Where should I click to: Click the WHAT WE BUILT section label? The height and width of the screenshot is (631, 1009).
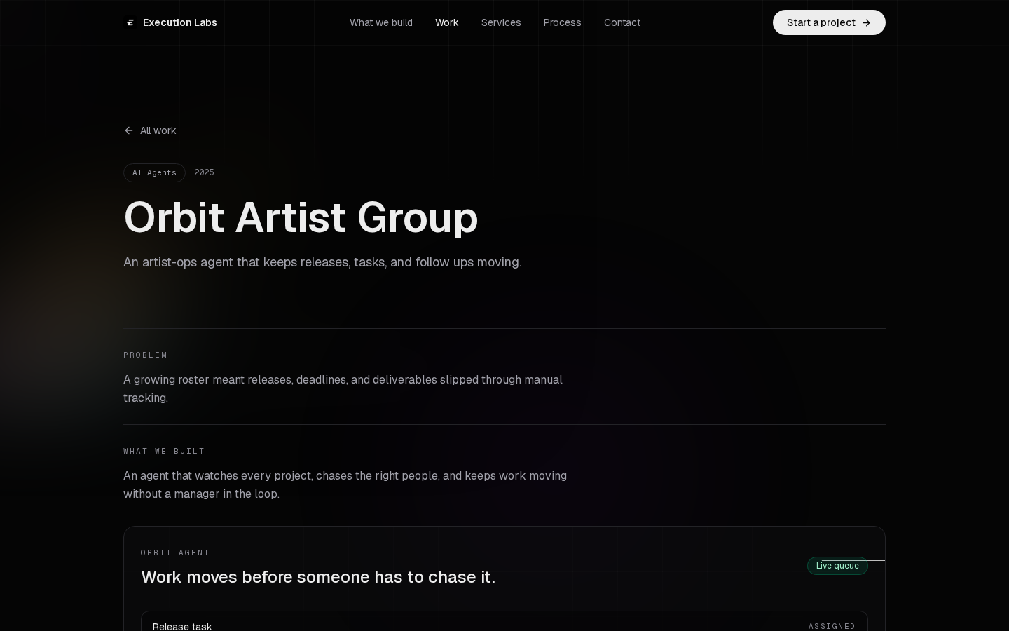[164, 451]
